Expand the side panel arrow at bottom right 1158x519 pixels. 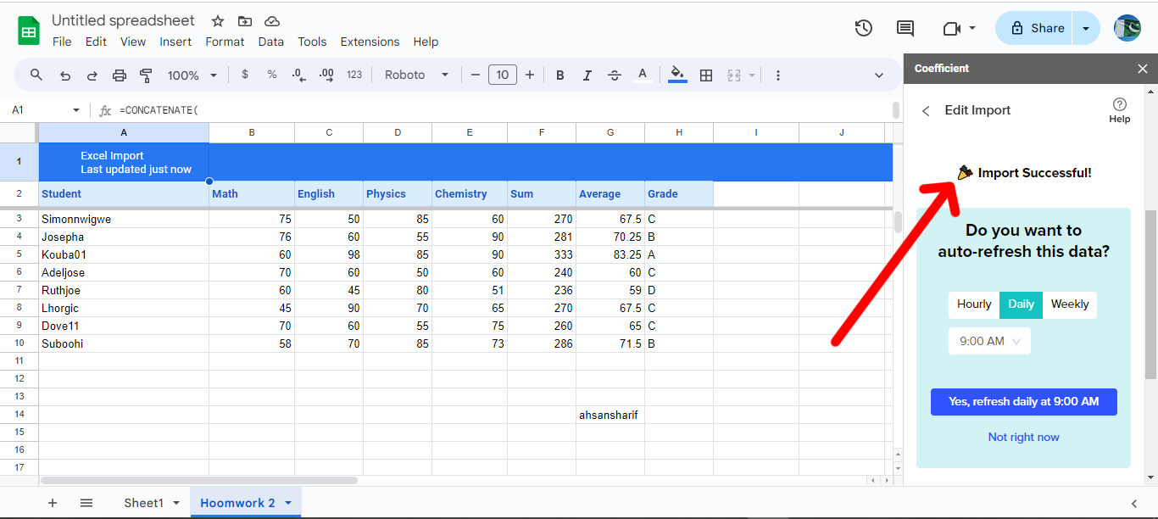tap(1134, 503)
